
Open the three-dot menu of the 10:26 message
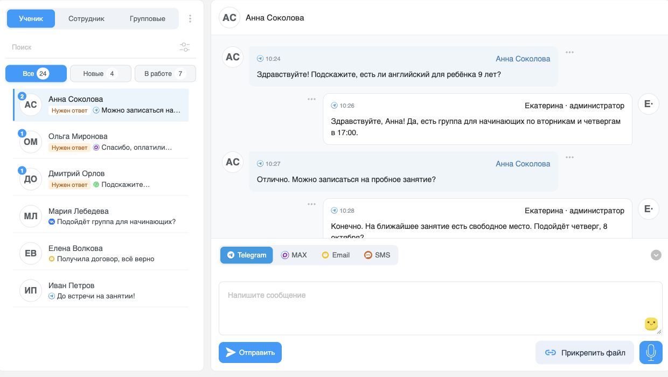click(311, 99)
